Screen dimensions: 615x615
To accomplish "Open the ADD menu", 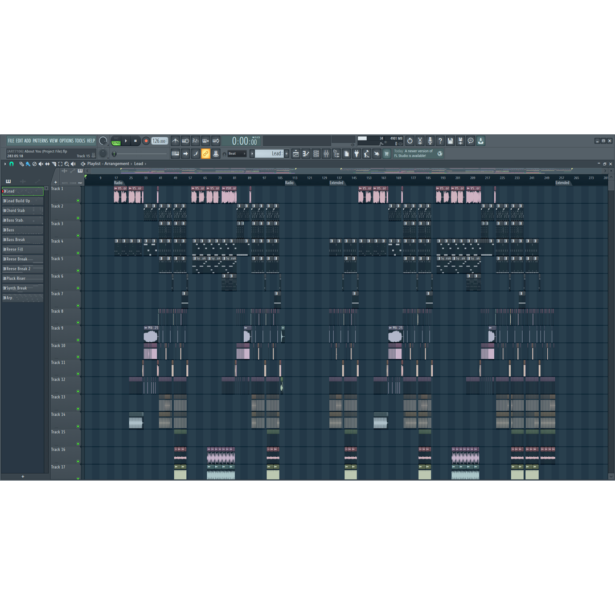I will pos(27,141).
